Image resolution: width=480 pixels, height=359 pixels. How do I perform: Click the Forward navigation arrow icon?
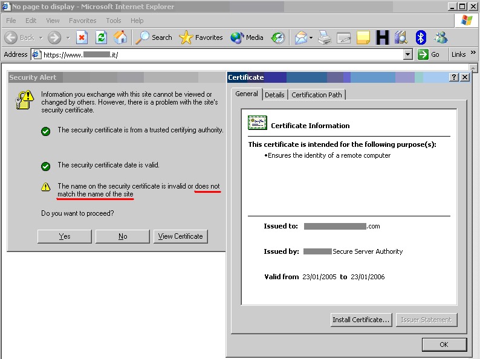54,37
